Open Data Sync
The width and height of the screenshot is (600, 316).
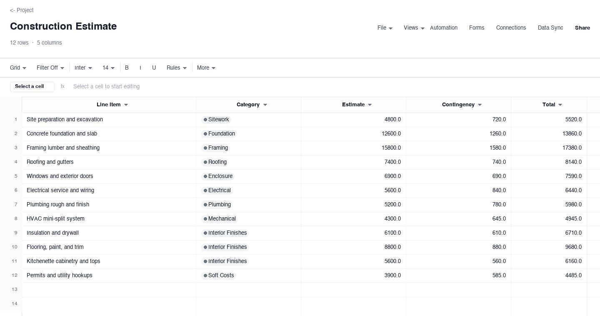(x=550, y=28)
